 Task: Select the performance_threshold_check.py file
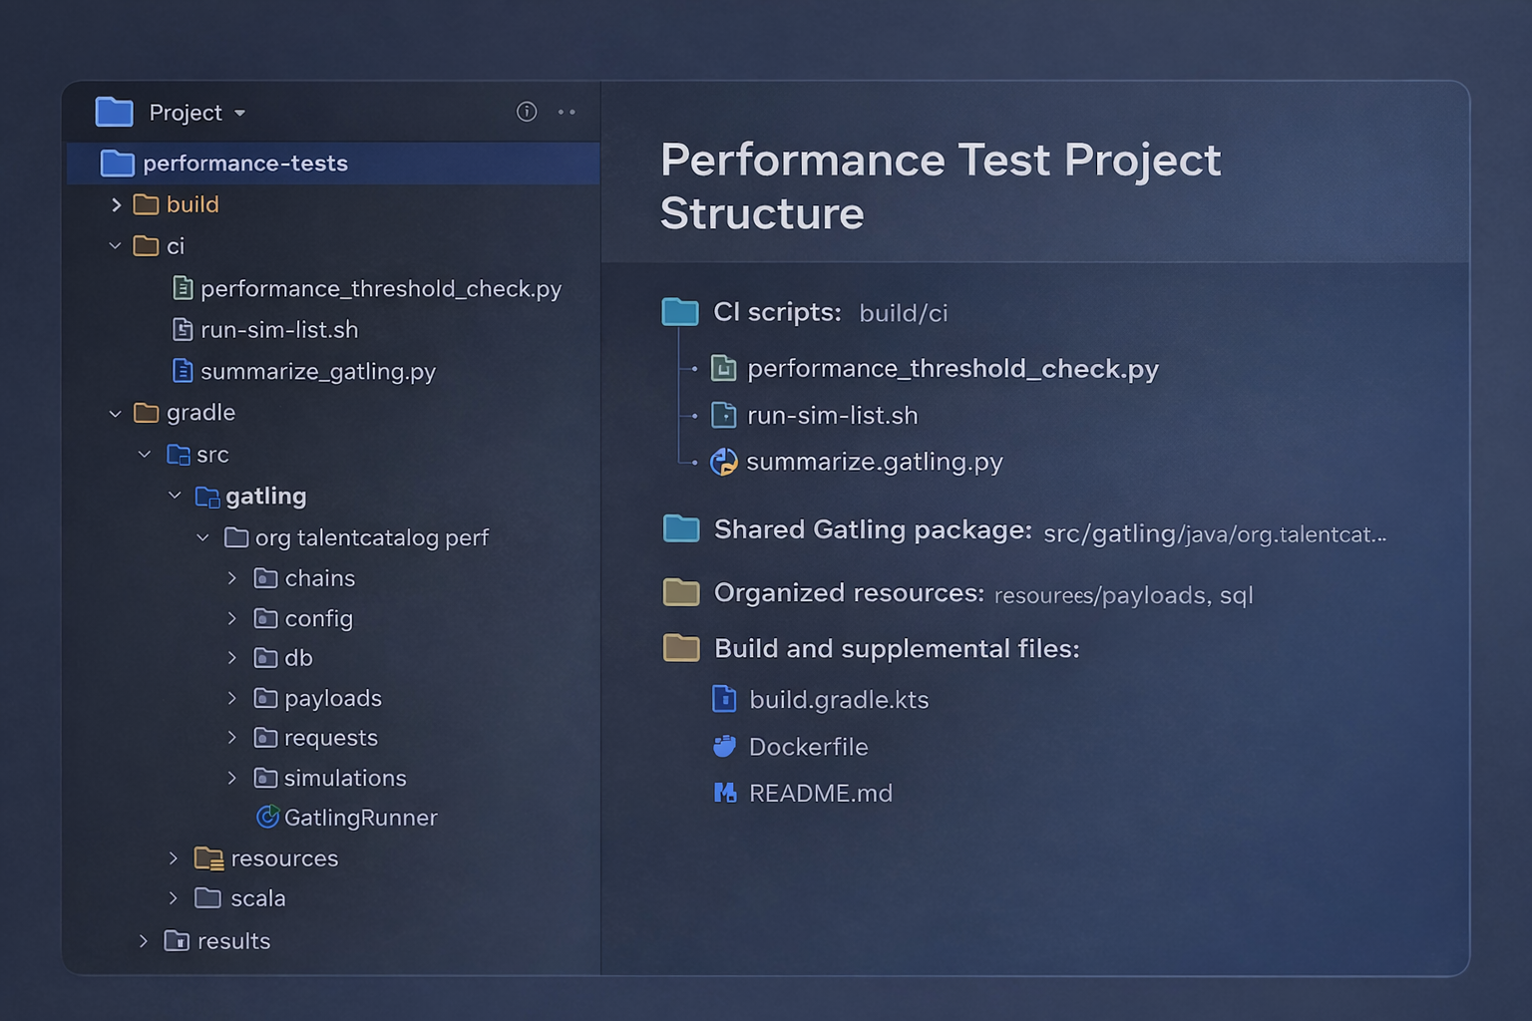coord(381,288)
